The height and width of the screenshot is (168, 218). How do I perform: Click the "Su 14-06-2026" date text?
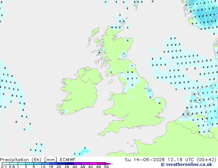coord(145,160)
